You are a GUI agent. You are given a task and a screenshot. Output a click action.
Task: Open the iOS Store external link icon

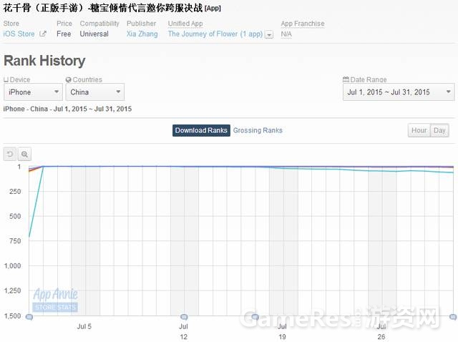coord(43,34)
